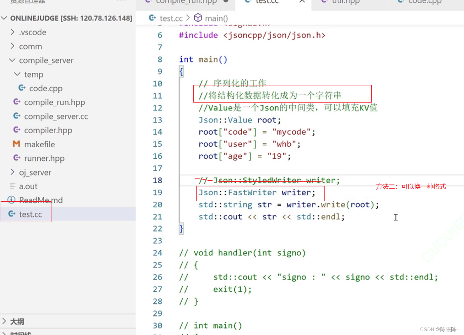464x335 pixels.
Task: Click the C++ icon in the breadcrumb
Action: [152, 18]
